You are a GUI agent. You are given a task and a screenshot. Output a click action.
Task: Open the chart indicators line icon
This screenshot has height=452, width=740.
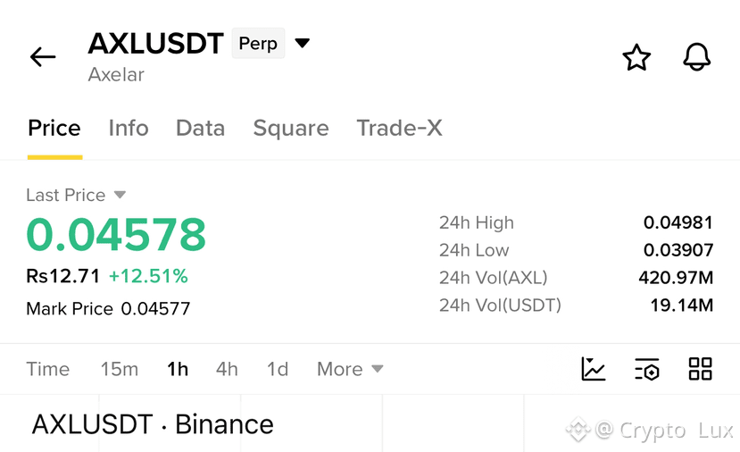(x=594, y=369)
